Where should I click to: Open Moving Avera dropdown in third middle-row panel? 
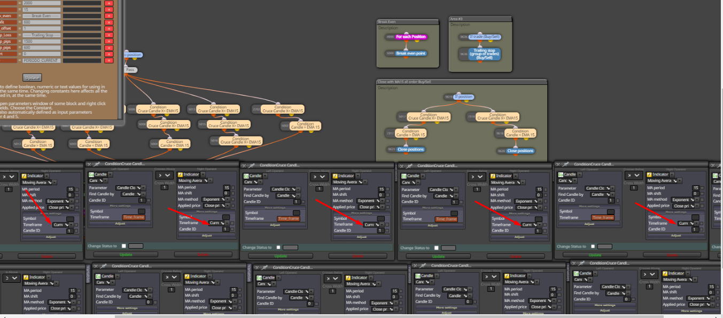point(508,182)
